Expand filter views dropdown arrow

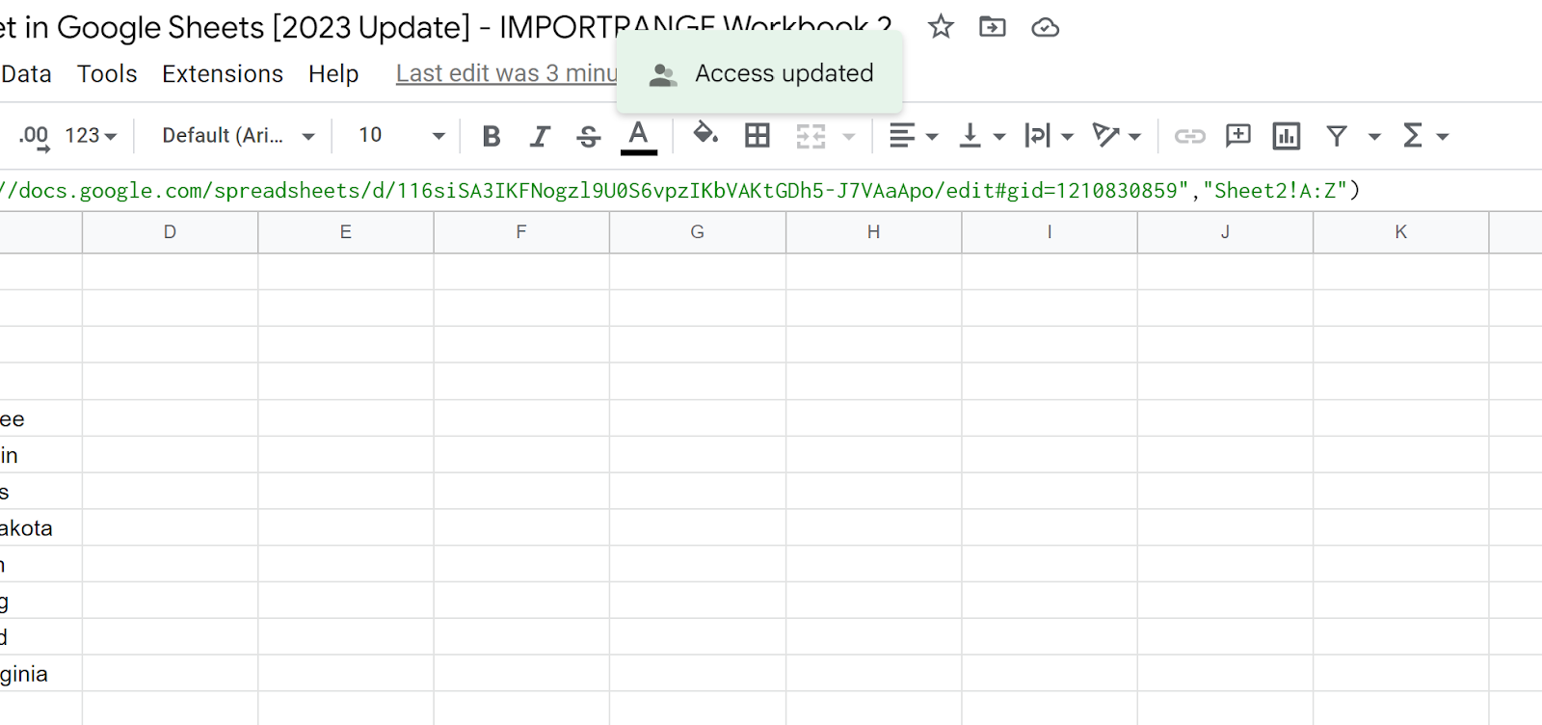click(1375, 137)
